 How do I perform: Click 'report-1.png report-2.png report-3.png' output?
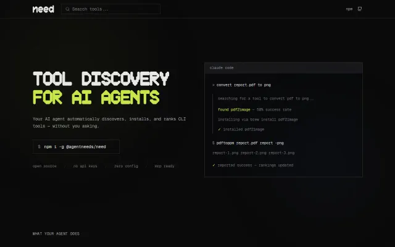pos(254,153)
